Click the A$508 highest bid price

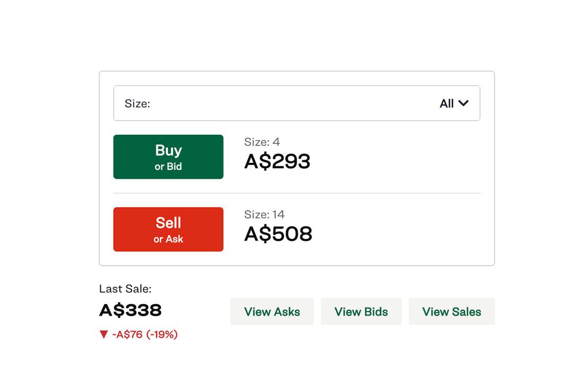(x=278, y=234)
